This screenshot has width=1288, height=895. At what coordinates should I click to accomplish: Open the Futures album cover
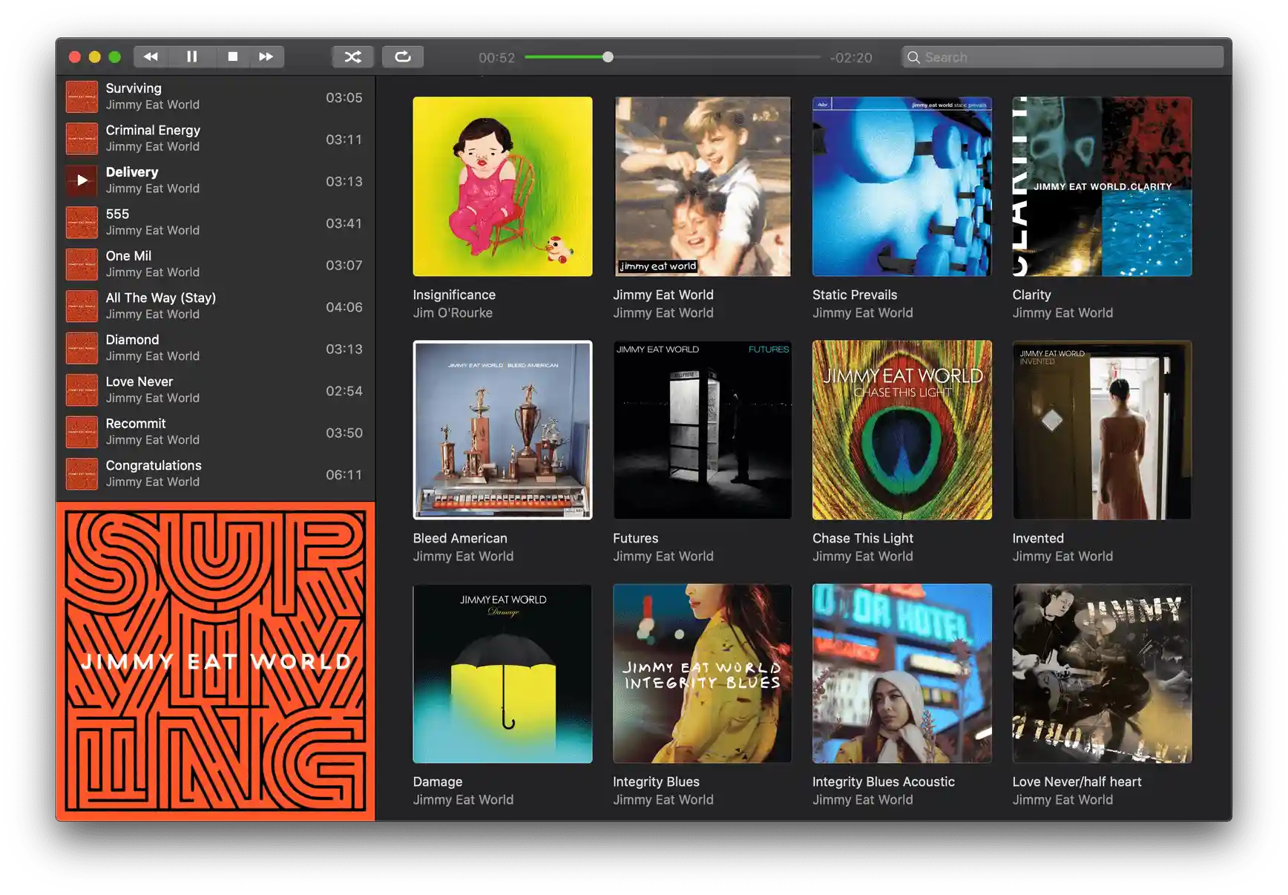point(702,430)
